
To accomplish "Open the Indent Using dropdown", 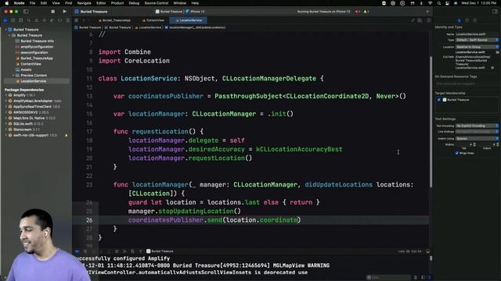I will (477, 139).
